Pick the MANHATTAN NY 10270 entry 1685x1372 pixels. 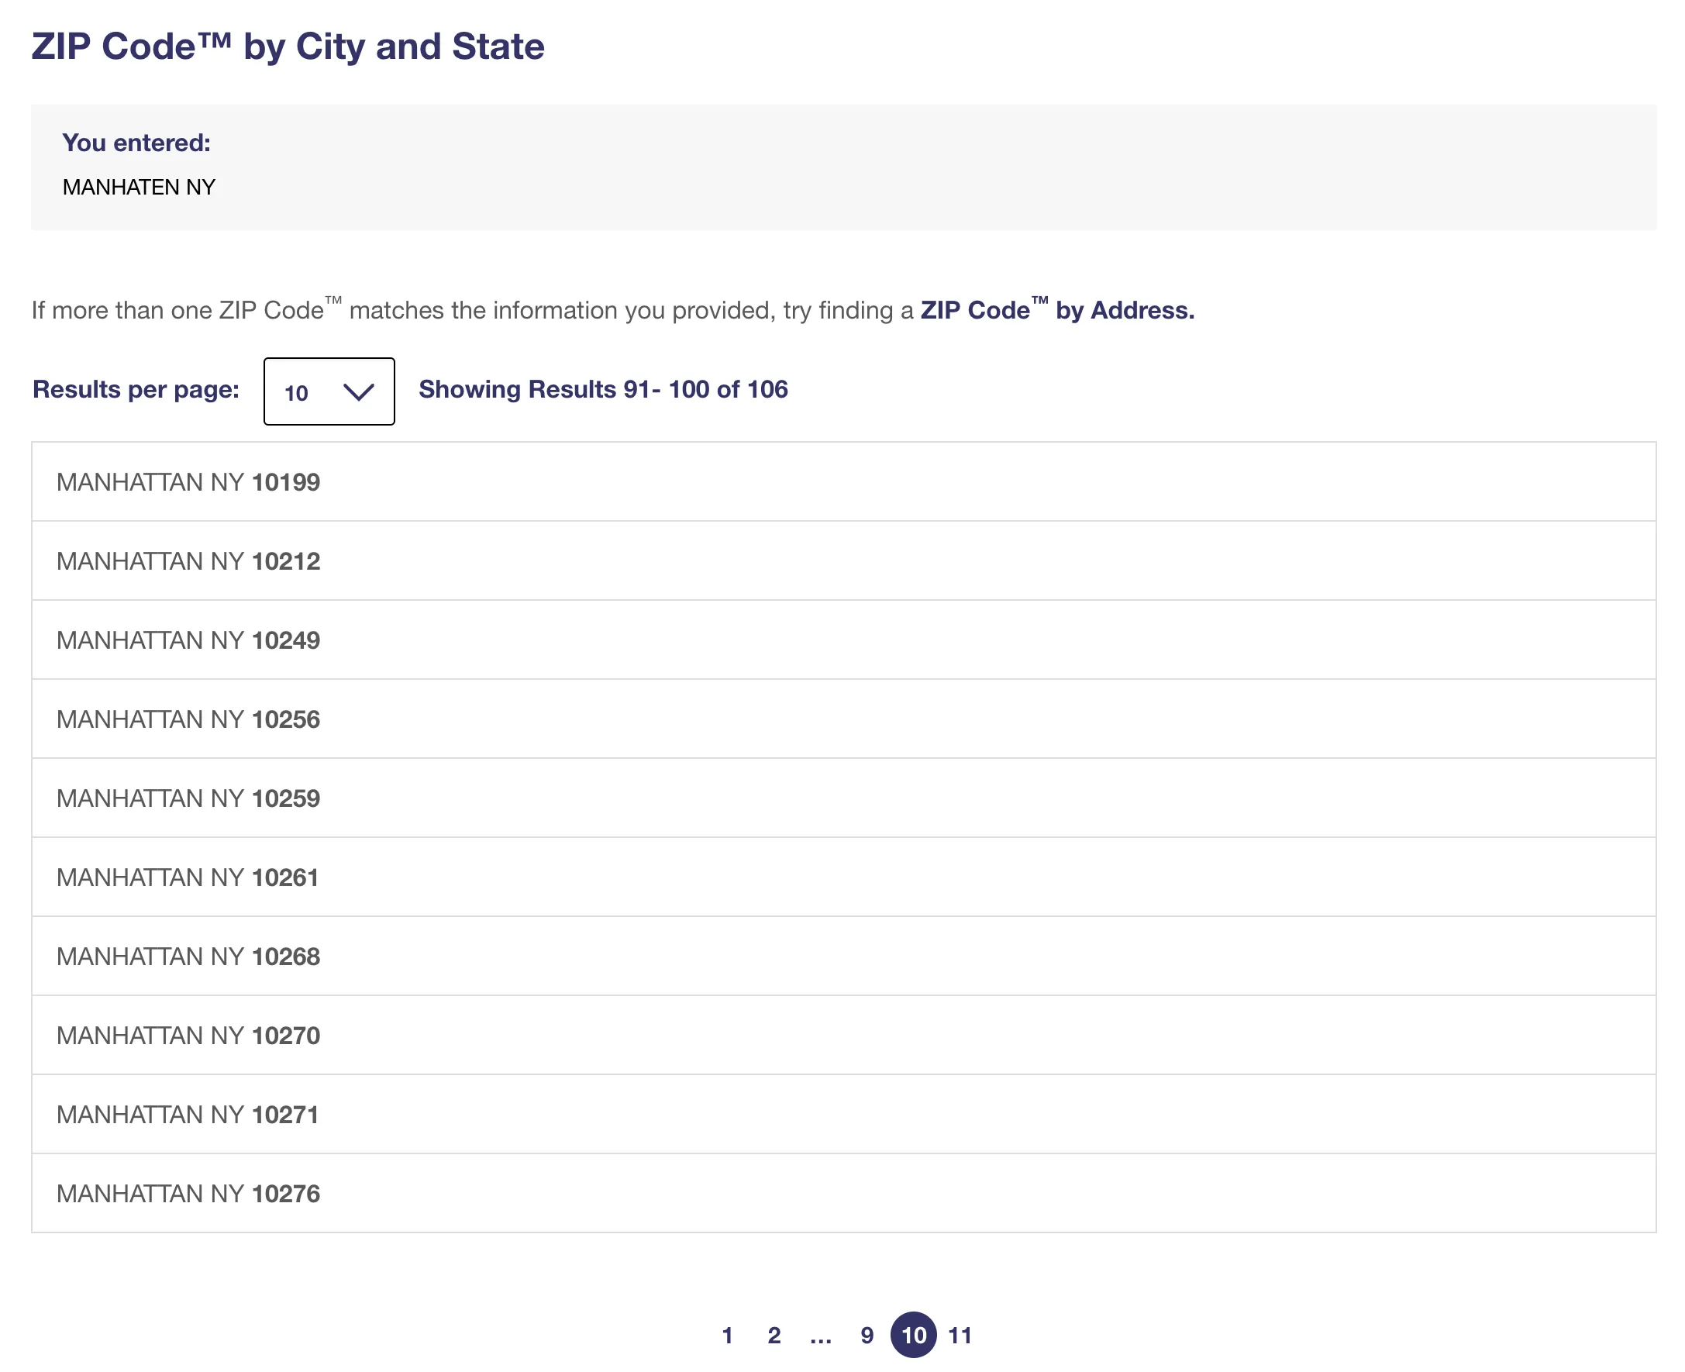pyautogui.click(x=188, y=1036)
